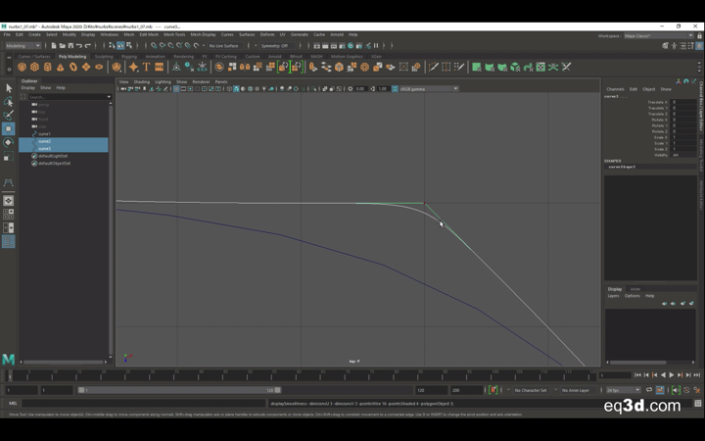Click the time slider track

pos(294,375)
